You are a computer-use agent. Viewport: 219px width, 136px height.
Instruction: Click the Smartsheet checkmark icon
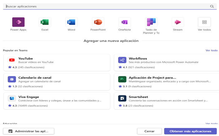[122, 98]
